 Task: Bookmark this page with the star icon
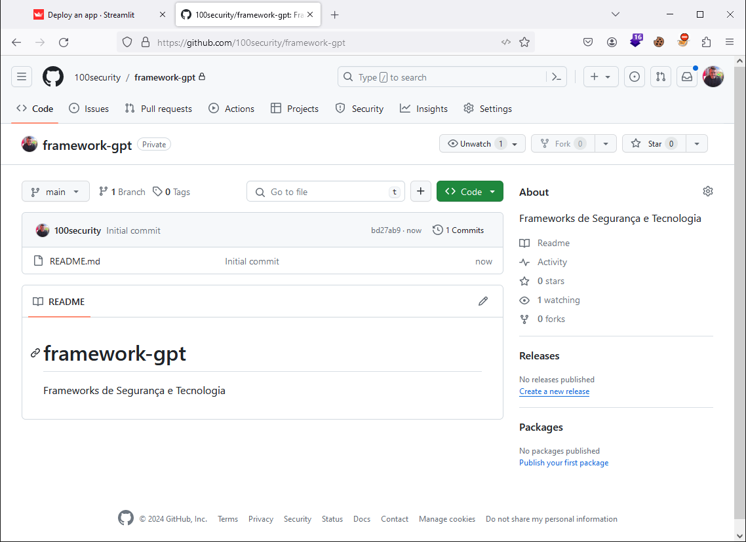click(524, 42)
